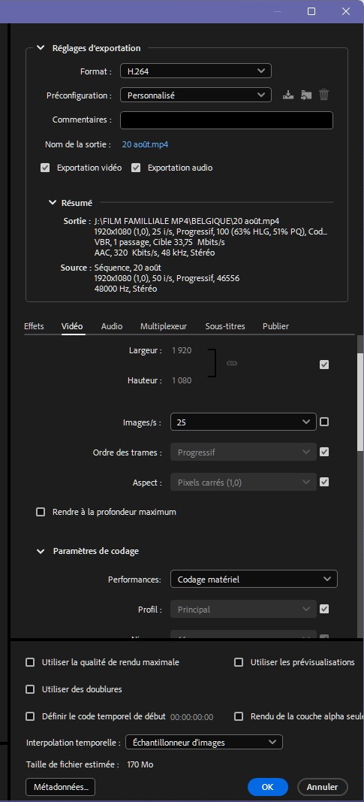Switch to the Audio tab
364x802 pixels.
(112, 326)
